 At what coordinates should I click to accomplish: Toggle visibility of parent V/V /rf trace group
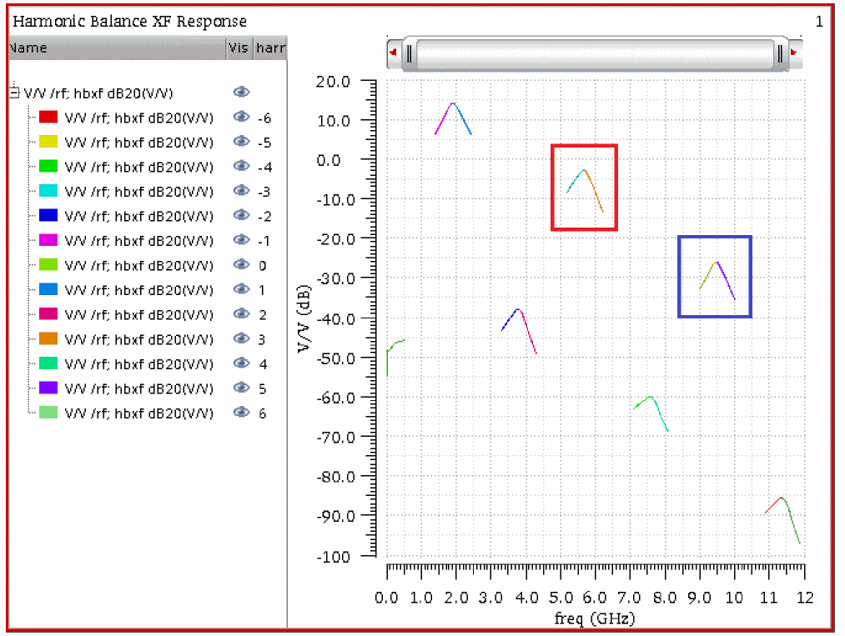tap(241, 92)
